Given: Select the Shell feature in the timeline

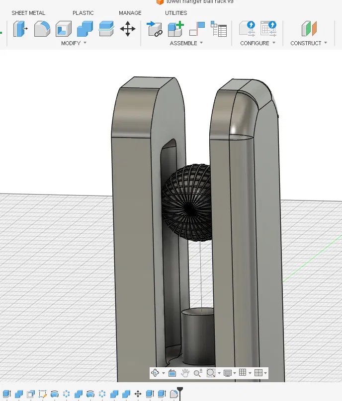Looking at the screenshot, I should point(31,394).
